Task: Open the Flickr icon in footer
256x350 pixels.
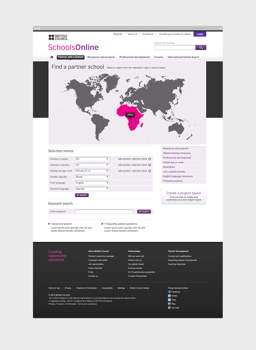Action: click(169, 300)
